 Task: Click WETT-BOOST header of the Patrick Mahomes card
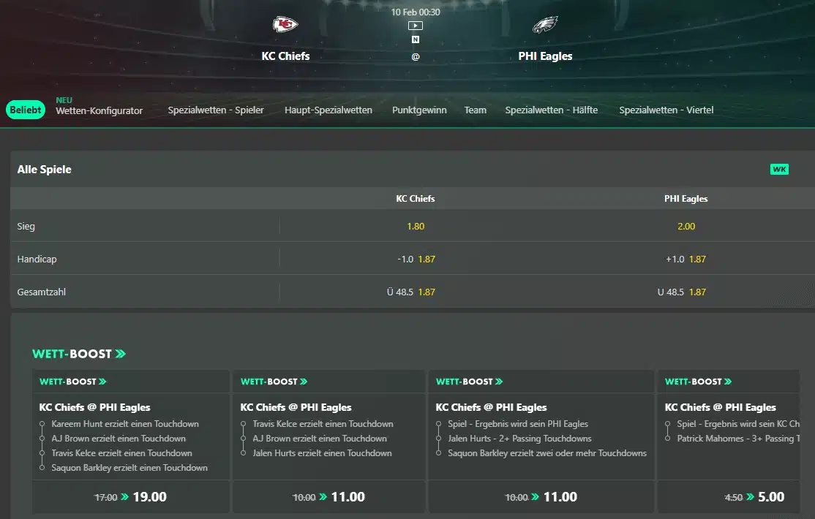(x=698, y=382)
